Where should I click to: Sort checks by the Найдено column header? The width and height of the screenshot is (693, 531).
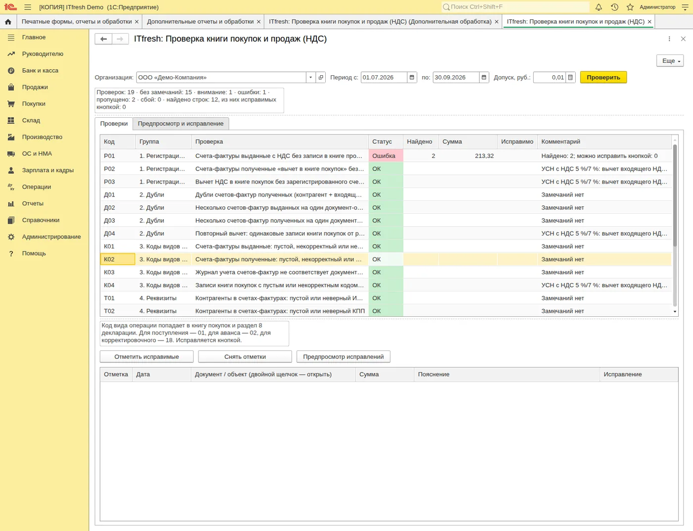[x=421, y=142]
